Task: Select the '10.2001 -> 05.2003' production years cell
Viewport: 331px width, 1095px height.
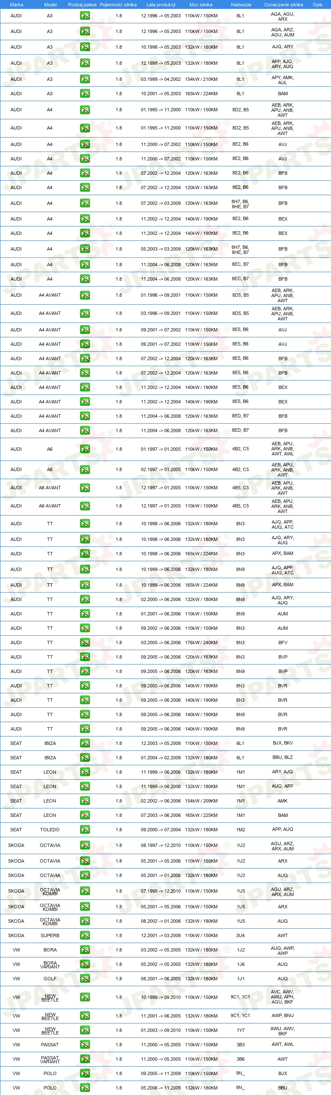Action: [160, 94]
